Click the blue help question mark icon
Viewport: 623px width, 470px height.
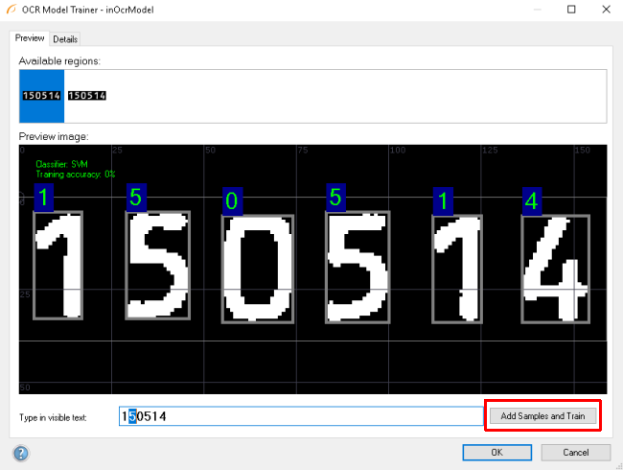point(20,452)
